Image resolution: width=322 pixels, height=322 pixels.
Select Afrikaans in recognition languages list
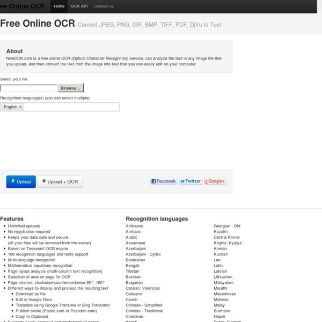pyautogui.click(x=134, y=226)
